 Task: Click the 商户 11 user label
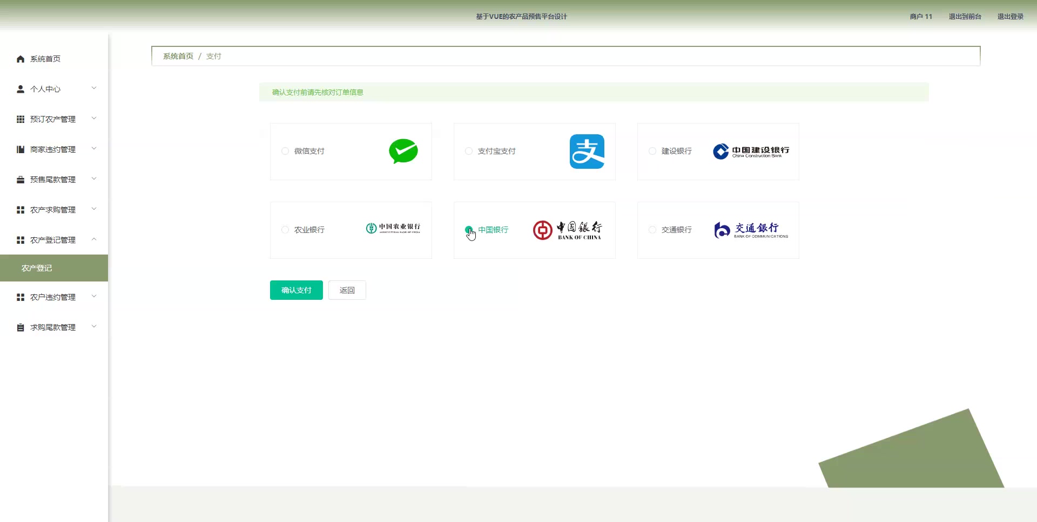click(921, 17)
